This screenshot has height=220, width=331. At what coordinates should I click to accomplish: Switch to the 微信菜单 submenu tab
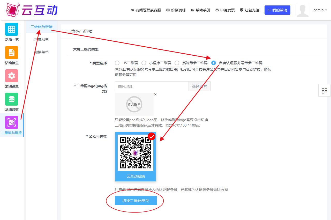click(x=41, y=52)
